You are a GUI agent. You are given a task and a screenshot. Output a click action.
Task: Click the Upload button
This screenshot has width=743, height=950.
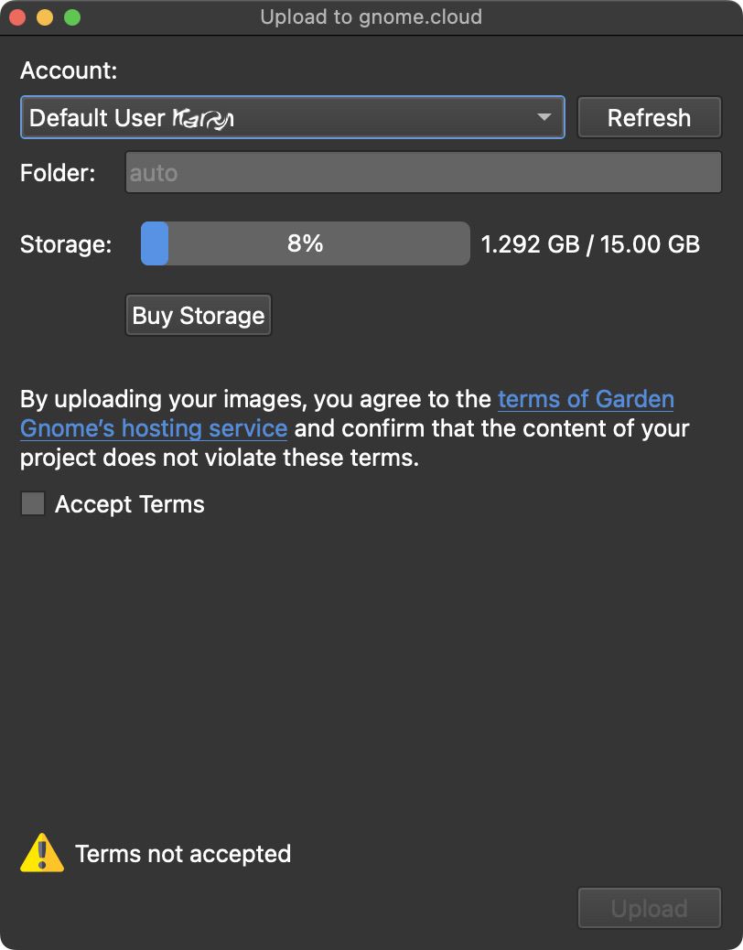tap(649, 908)
